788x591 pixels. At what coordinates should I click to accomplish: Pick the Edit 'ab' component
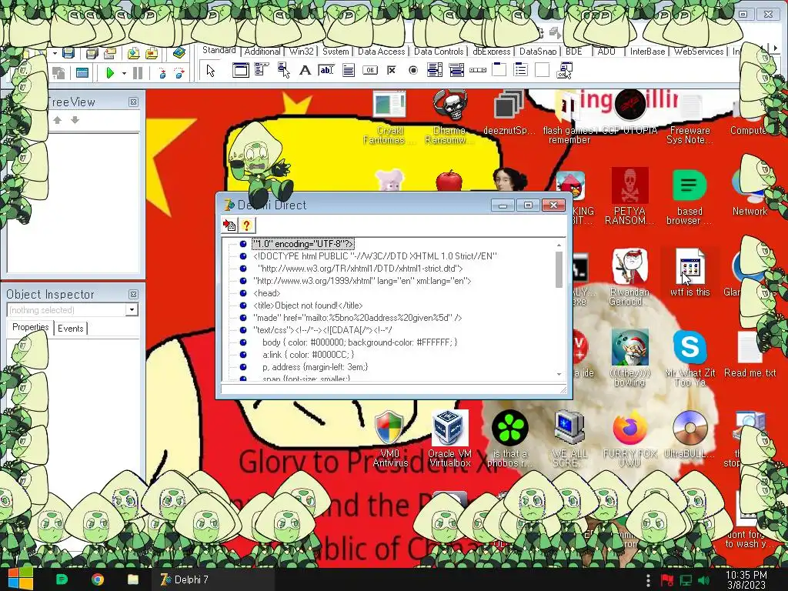click(326, 70)
